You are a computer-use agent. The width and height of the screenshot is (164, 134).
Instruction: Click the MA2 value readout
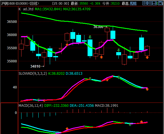(x=77, y=9)
